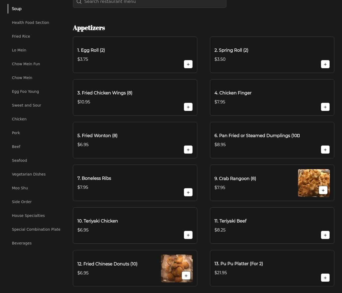Add Boneless Ribs with plus icon
Viewport: 342px width, 293px height.
click(x=188, y=192)
